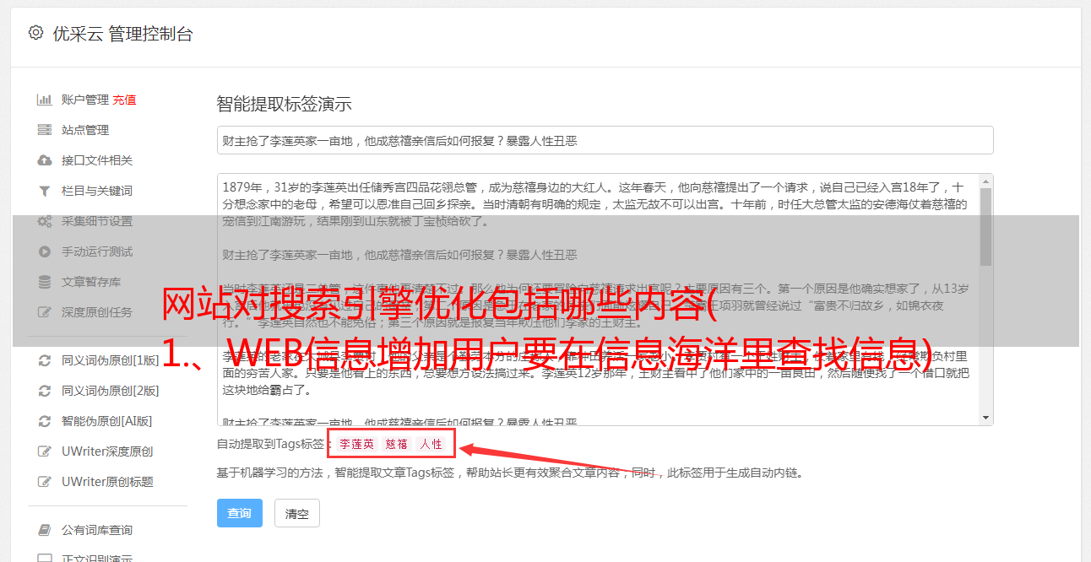The height and width of the screenshot is (562, 1091).
Task: Click into the article title input field
Action: pyautogui.click(x=605, y=140)
